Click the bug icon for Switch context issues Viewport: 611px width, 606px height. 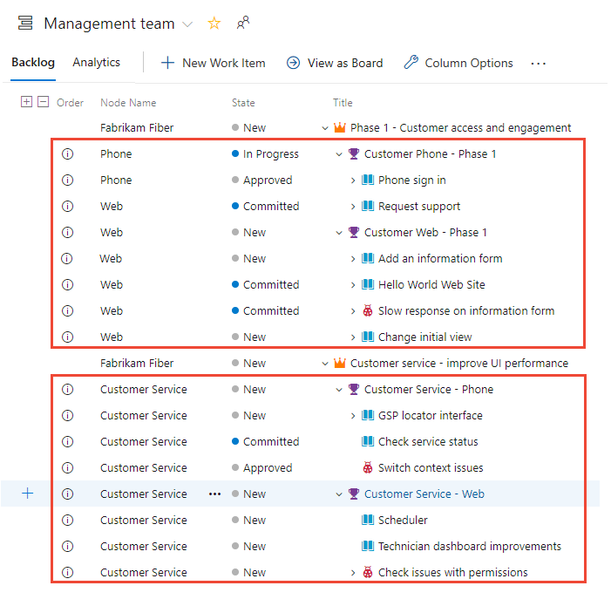pyautogui.click(x=368, y=468)
